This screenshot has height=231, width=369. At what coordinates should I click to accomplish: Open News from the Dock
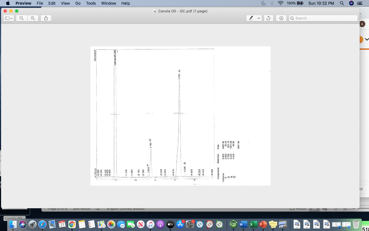(141, 224)
